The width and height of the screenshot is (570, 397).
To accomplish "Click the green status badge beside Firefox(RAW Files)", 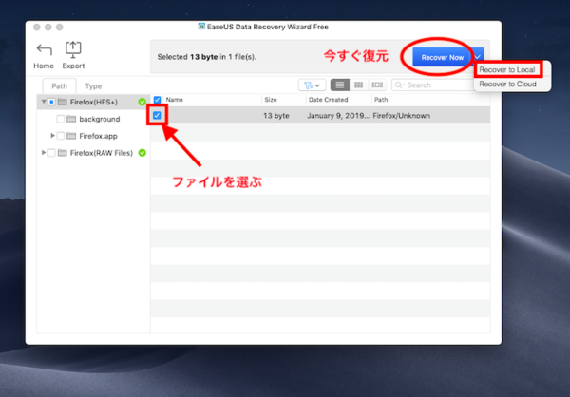I will 142,153.
